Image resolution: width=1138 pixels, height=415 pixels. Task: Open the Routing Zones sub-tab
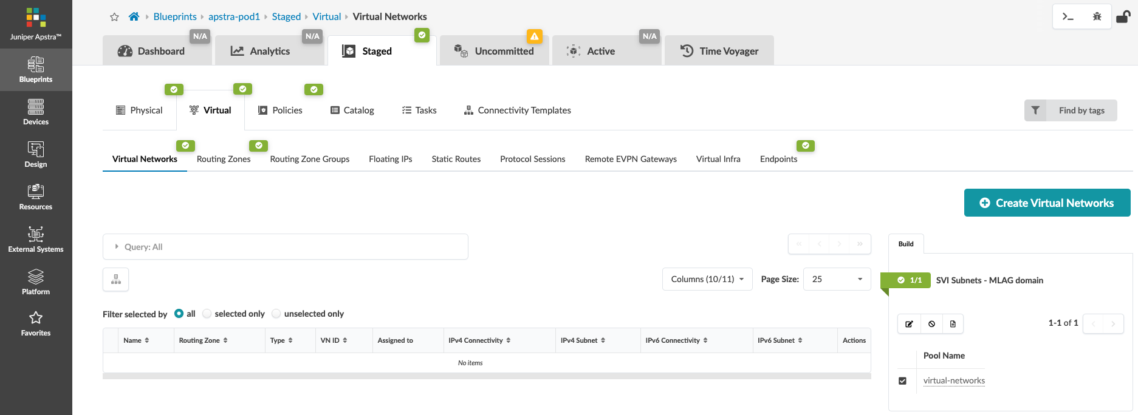click(x=224, y=159)
